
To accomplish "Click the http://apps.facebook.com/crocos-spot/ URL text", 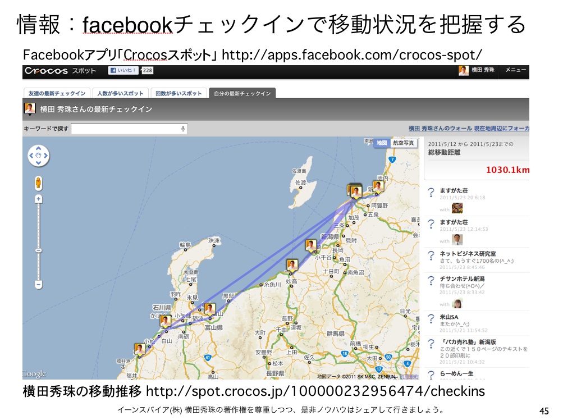I will coord(351,54).
